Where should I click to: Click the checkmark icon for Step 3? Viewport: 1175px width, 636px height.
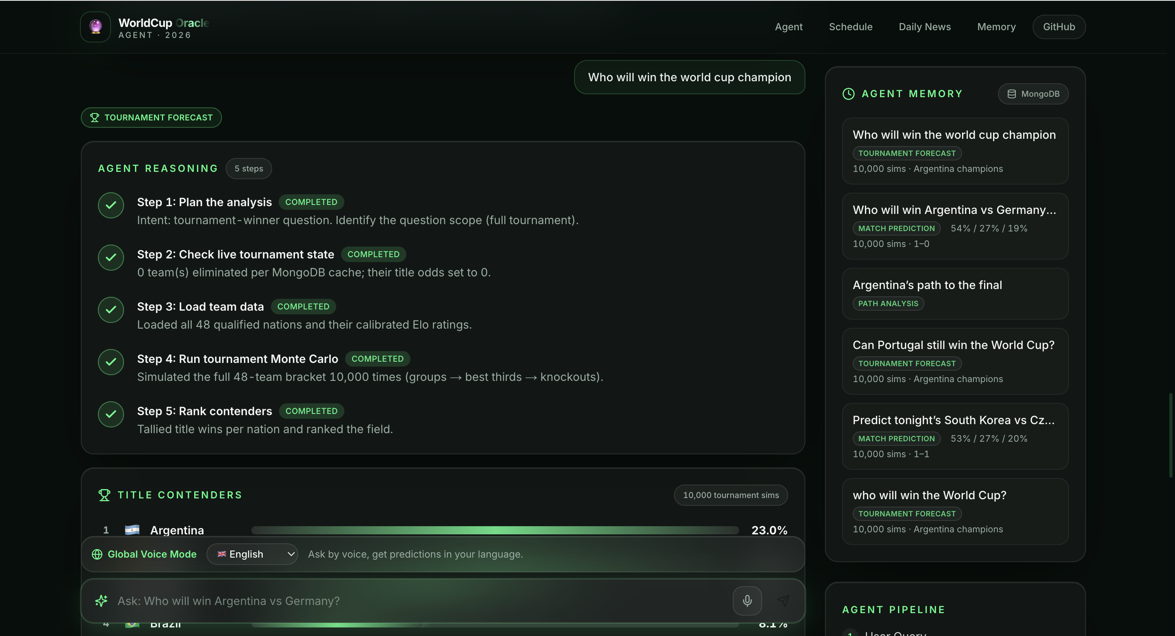[111, 310]
